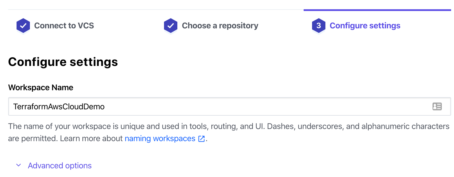Click the gray progress line above Connect to VCS
This screenshot has height=177, width=454.
81,10
